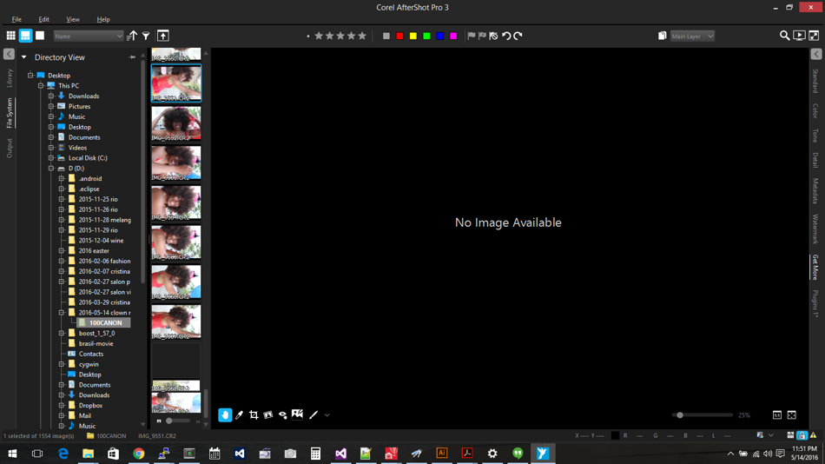Select the 100CANON folder
Screen dimensions: 825x464
(104, 323)
